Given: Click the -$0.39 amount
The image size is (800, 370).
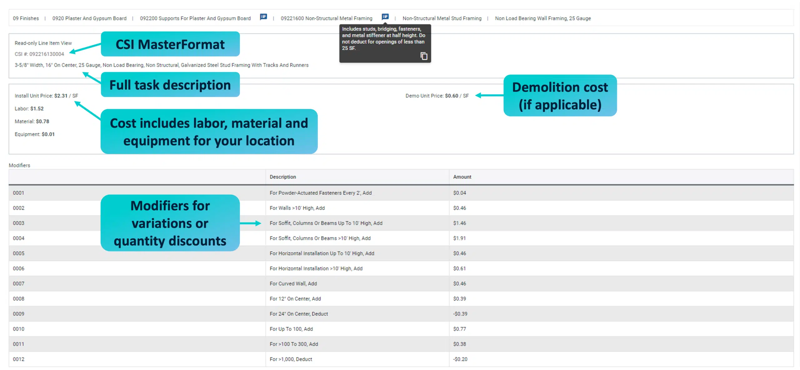Looking at the screenshot, I should tap(460, 314).
